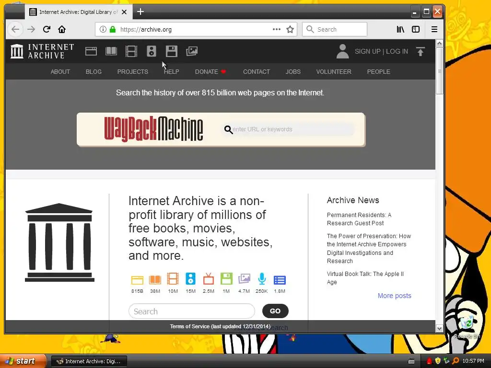Click the green floppy icon labeled 1M
491x368 pixels.
point(226,279)
